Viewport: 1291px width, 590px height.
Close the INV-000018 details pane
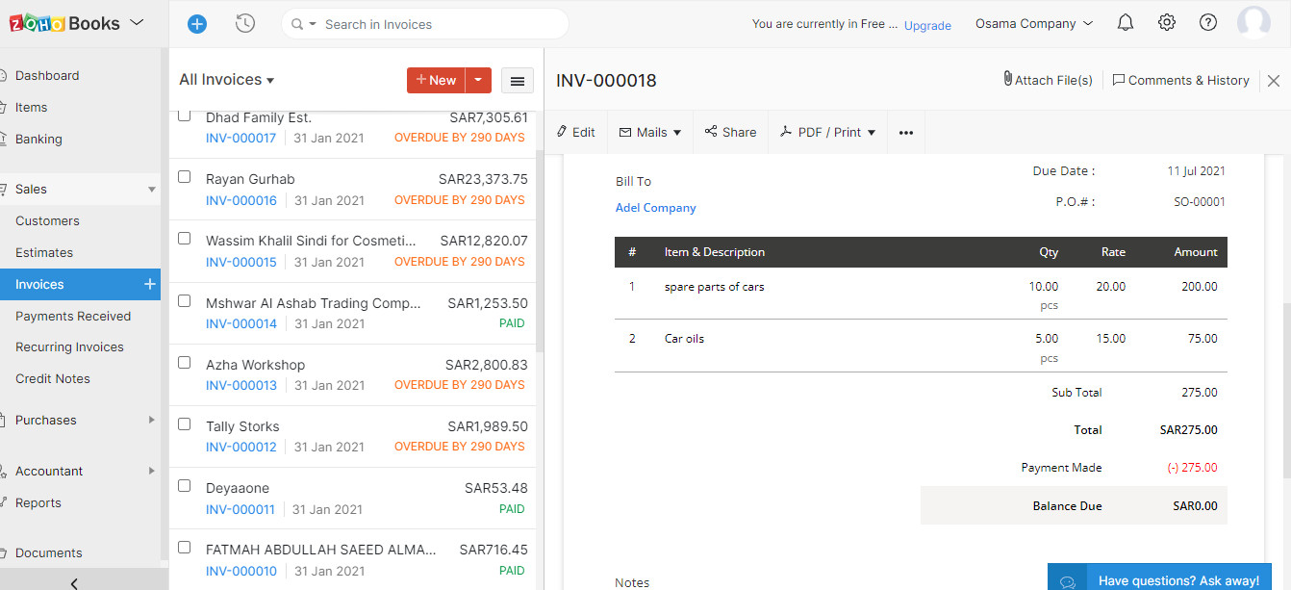coord(1274,81)
